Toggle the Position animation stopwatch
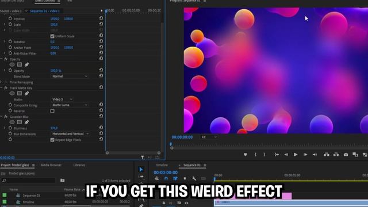Image resolution: width=368 pixels, height=207 pixels. coord(10,18)
